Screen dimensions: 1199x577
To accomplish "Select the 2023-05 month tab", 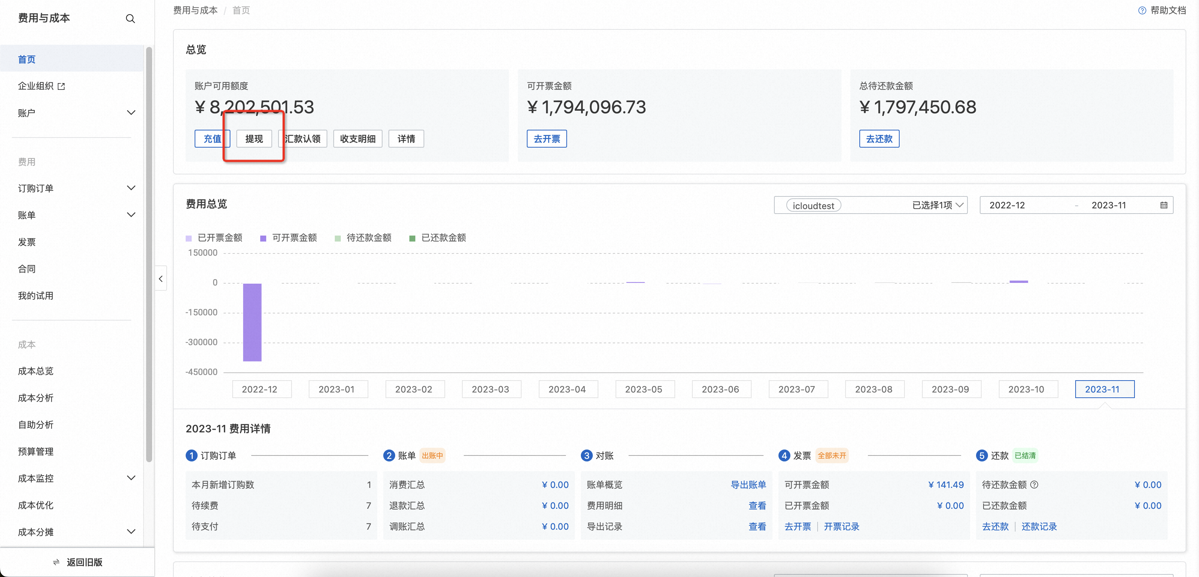I will tap(645, 389).
